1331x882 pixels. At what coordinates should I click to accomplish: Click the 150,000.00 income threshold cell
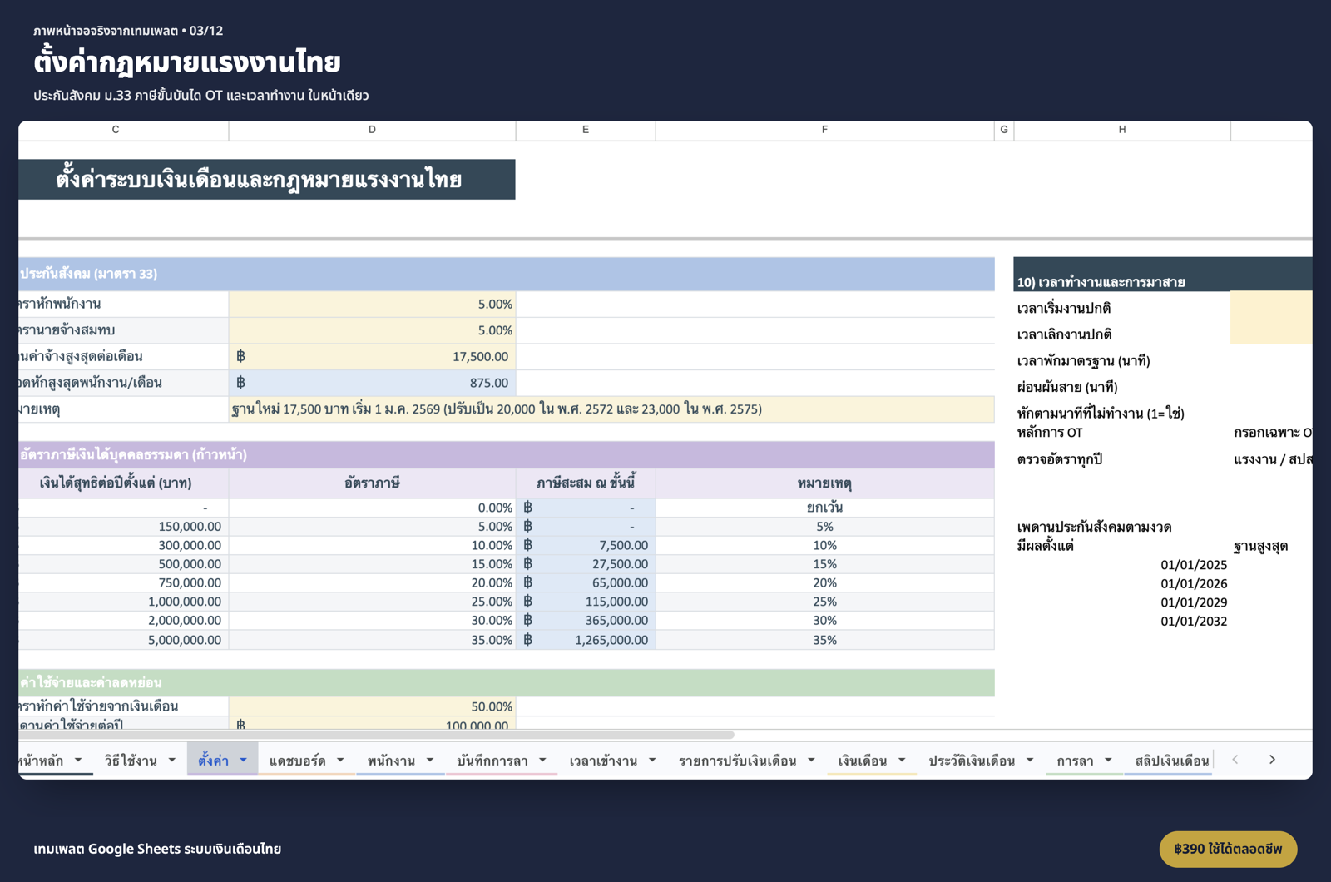pos(123,527)
